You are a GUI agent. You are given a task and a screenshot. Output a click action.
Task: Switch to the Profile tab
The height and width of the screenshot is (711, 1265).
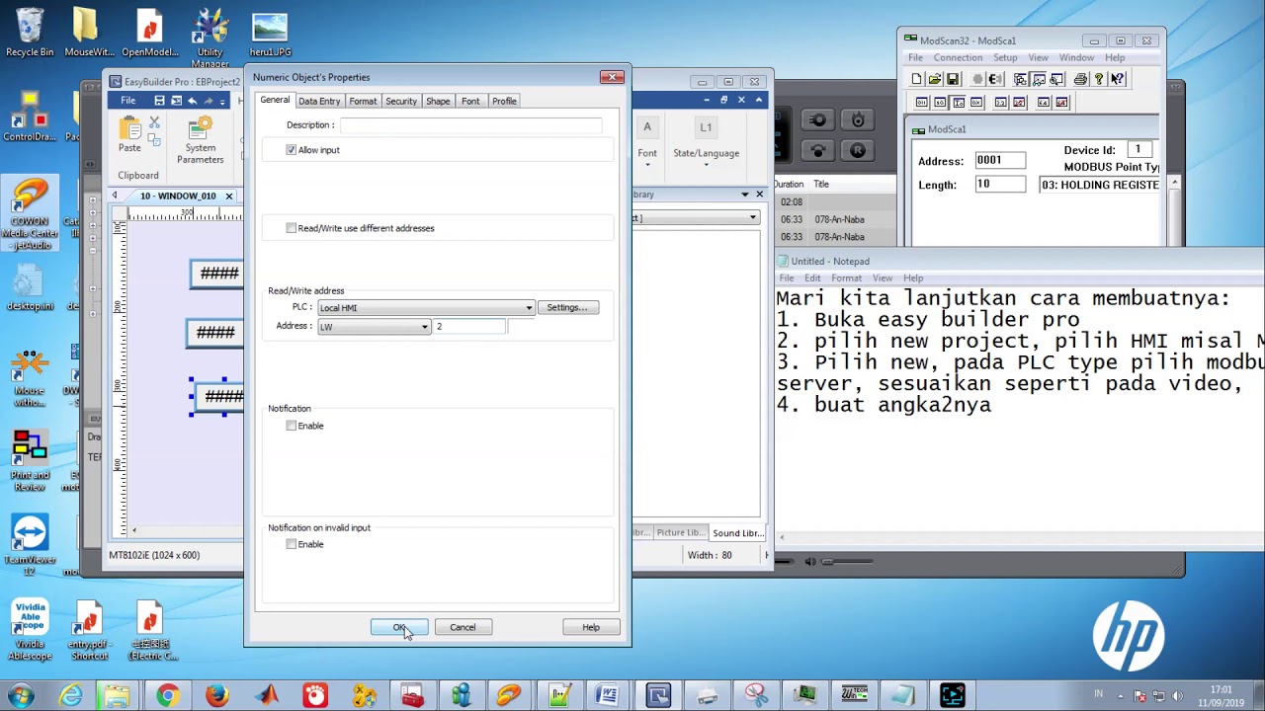(x=504, y=101)
